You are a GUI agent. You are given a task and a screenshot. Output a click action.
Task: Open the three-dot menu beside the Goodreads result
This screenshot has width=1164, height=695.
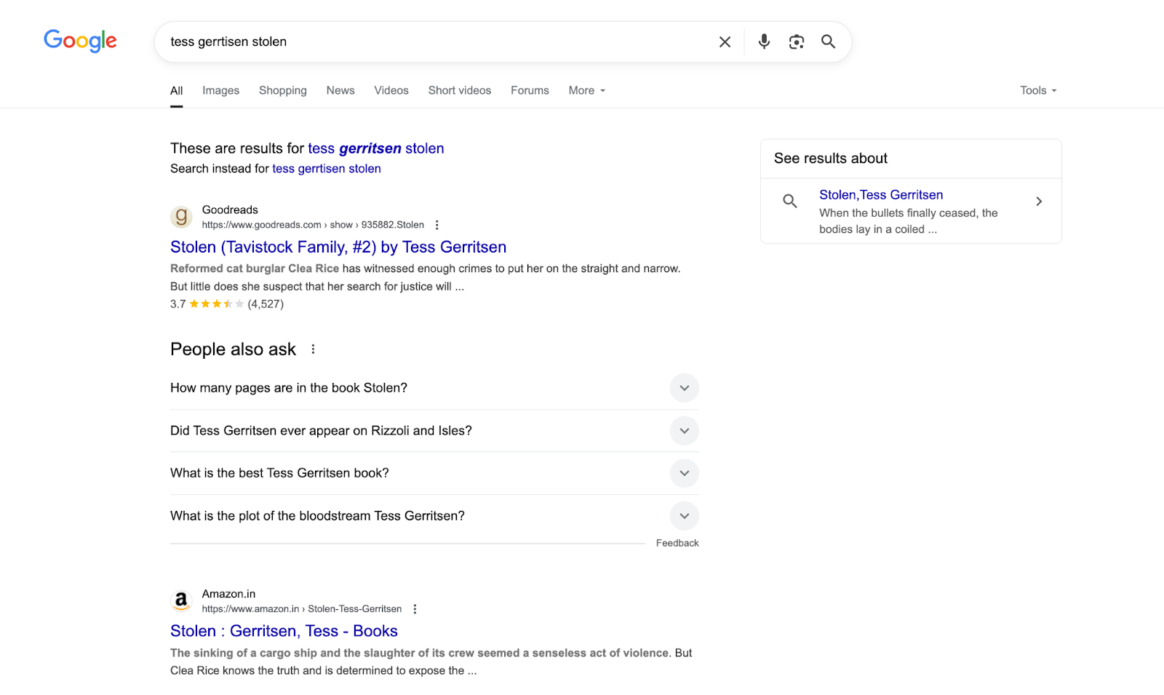click(436, 225)
